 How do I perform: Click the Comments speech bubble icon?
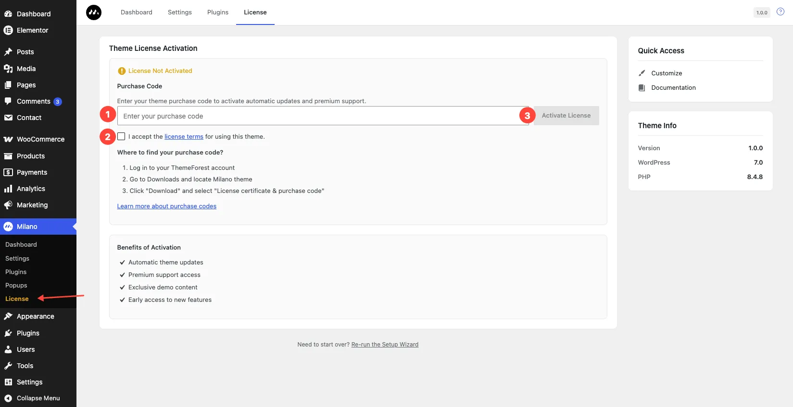[x=8, y=101]
